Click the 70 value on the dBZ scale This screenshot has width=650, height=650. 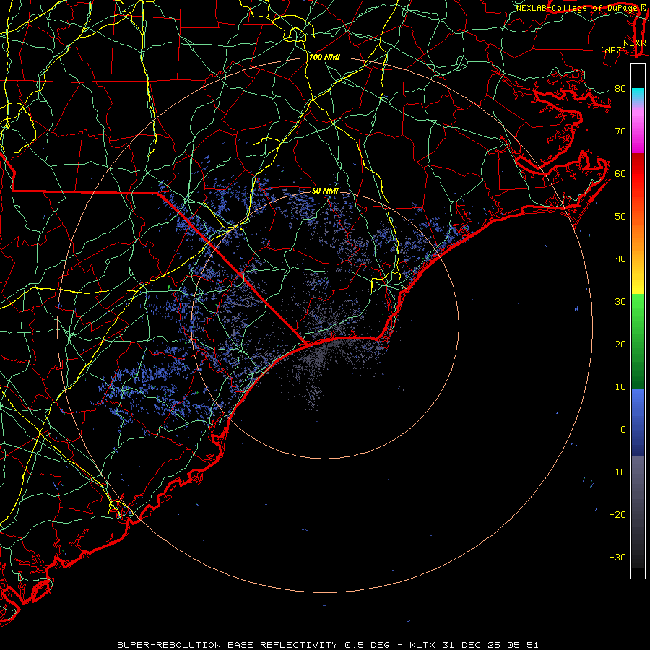pyautogui.click(x=620, y=131)
